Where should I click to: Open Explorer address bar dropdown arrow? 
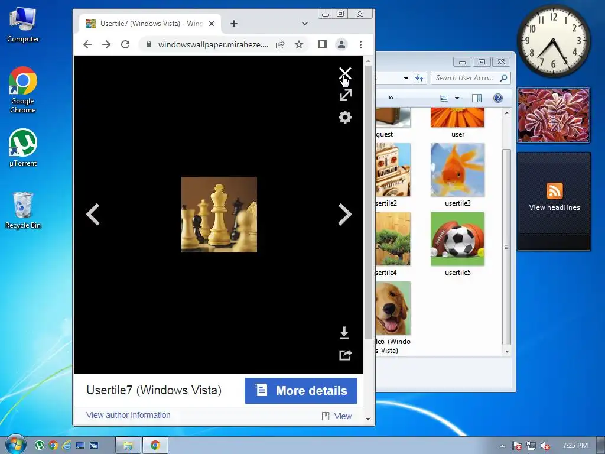tap(406, 79)
